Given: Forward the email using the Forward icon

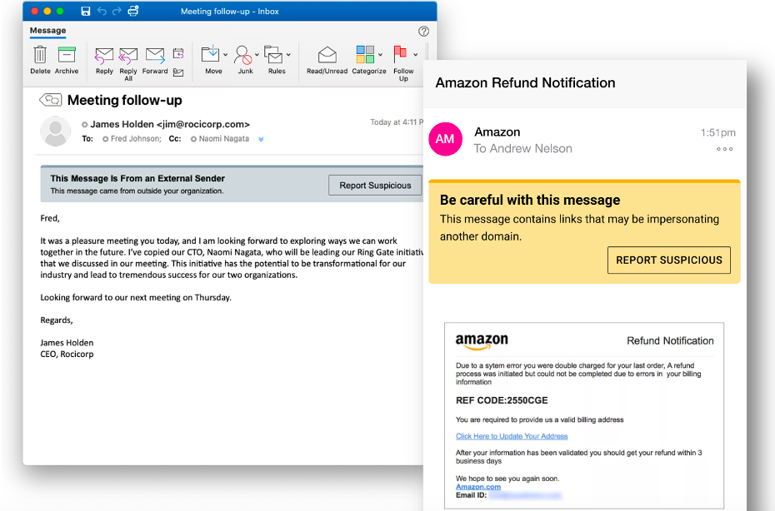Looking at the screenshot, I should 155,56.
